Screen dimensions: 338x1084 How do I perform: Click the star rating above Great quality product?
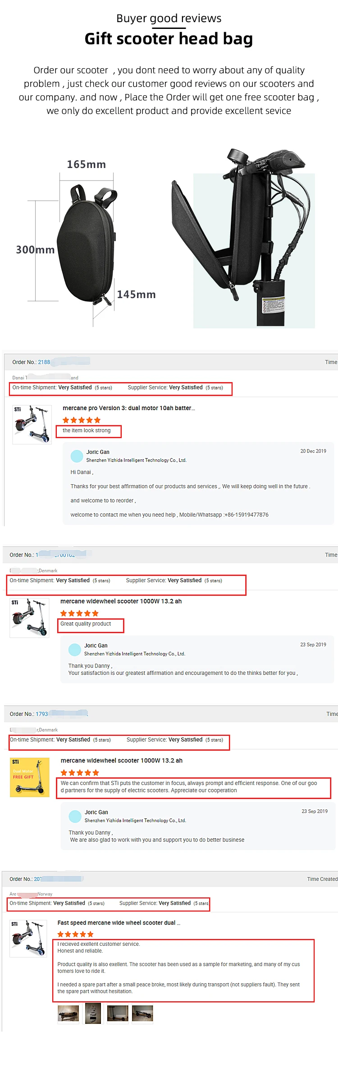point(79,613)
